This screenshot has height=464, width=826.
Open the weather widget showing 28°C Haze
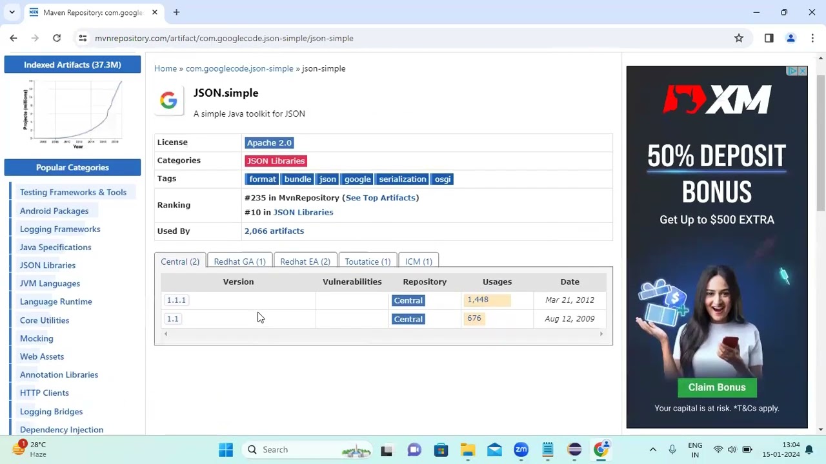point(29,449)
